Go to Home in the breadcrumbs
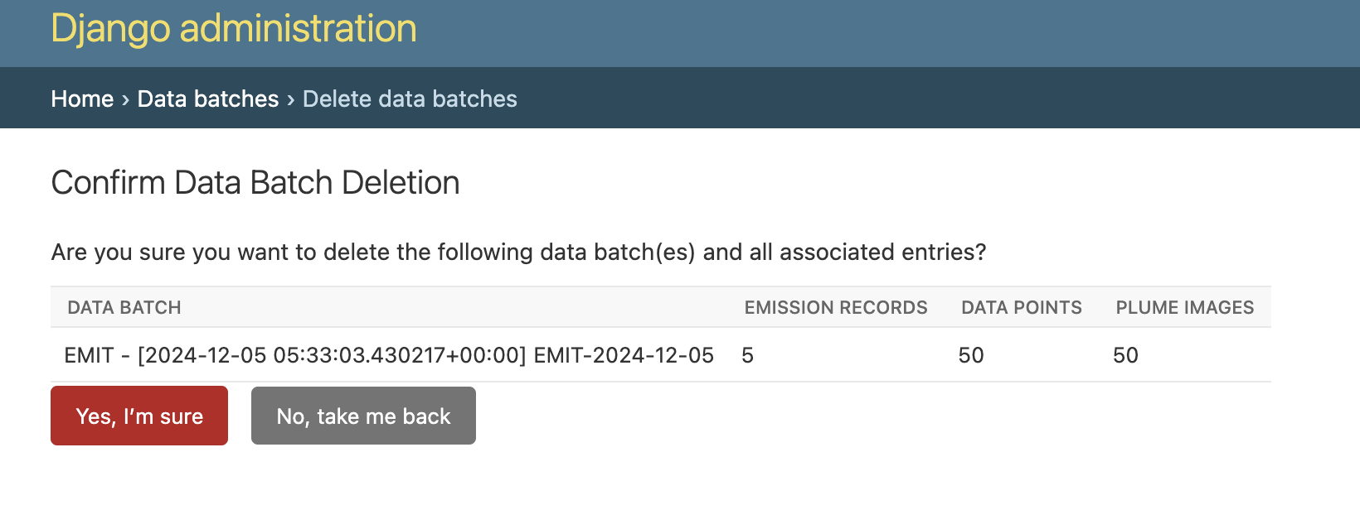Image resolution: width=1360 pixels, height=505 pixels. pos(82,99)
